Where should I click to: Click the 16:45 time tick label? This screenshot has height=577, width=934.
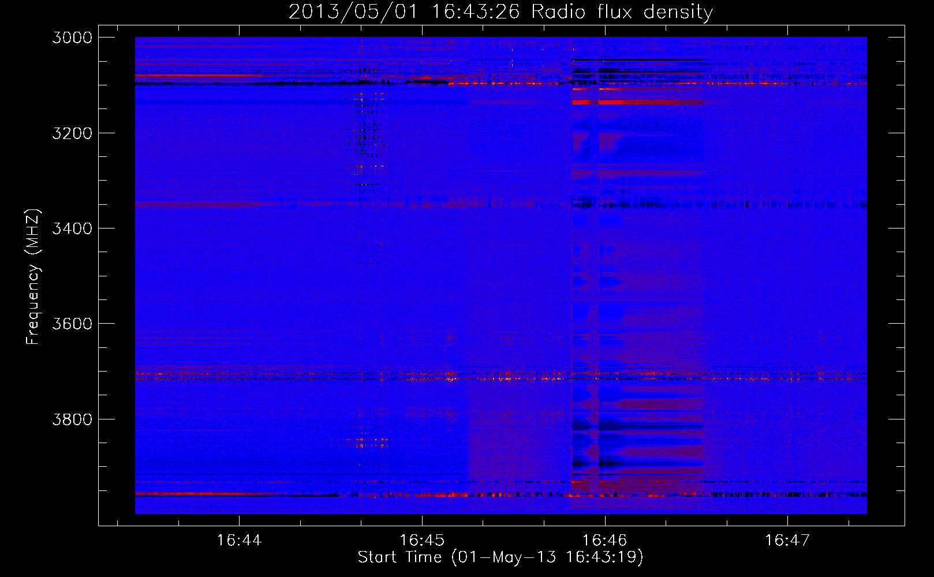click(422, 541)
